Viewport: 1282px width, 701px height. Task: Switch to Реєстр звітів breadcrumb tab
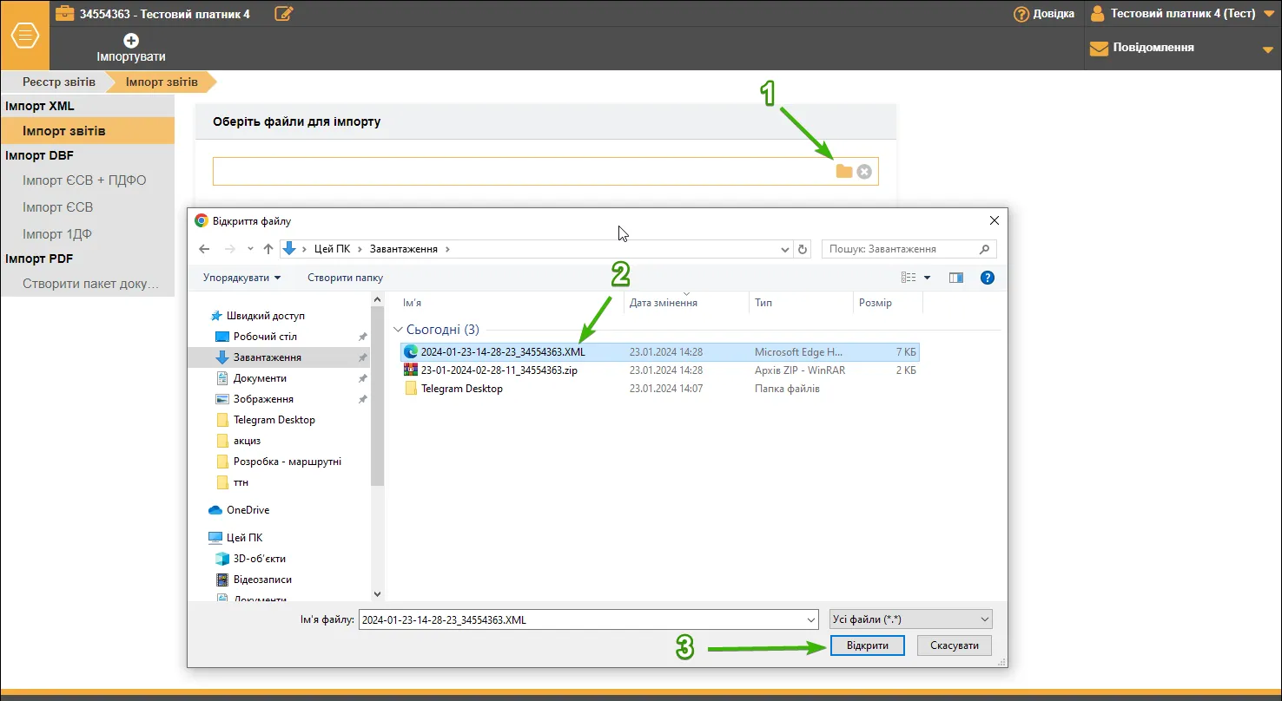59,82
